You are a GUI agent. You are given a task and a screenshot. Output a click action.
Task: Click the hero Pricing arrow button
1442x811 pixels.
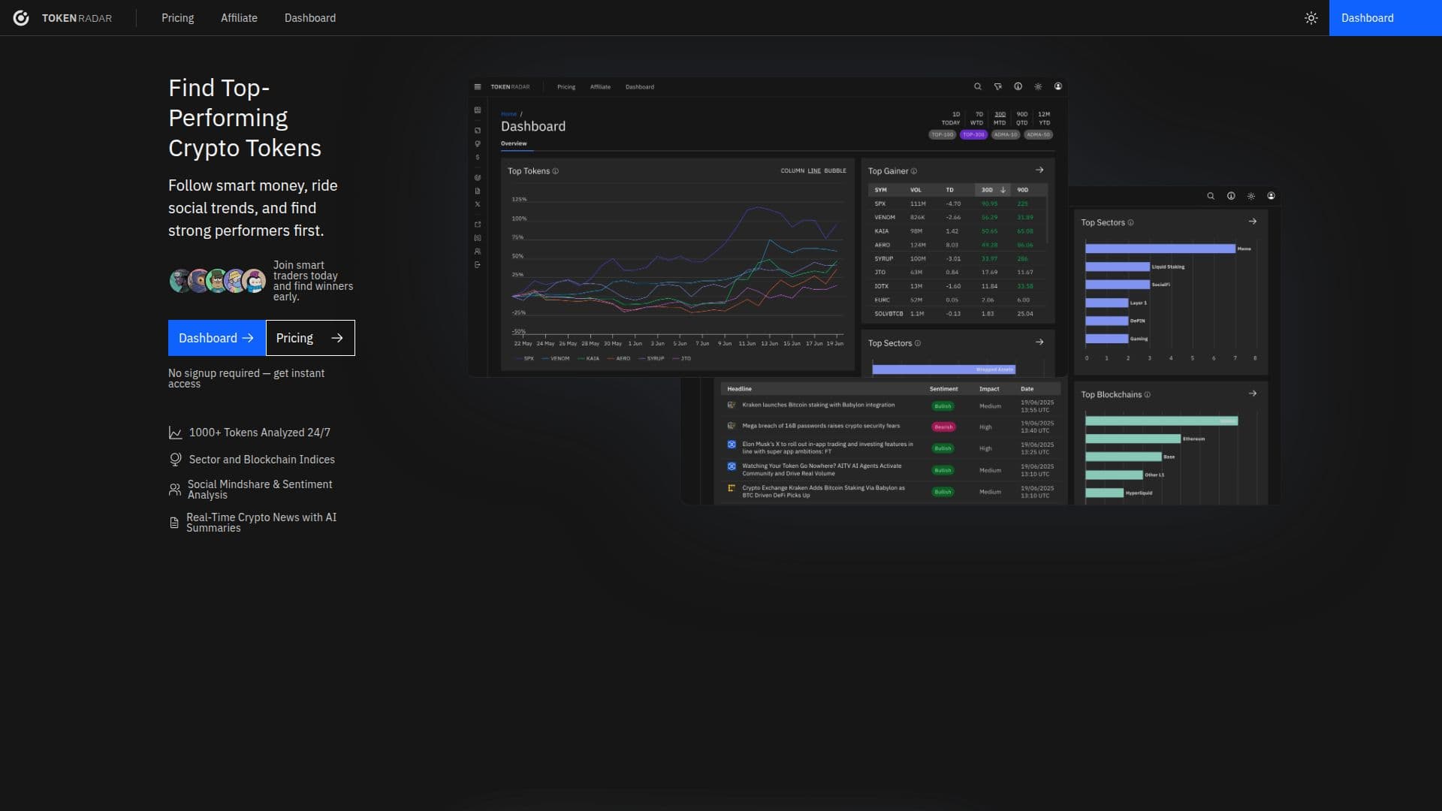[310, 338]
